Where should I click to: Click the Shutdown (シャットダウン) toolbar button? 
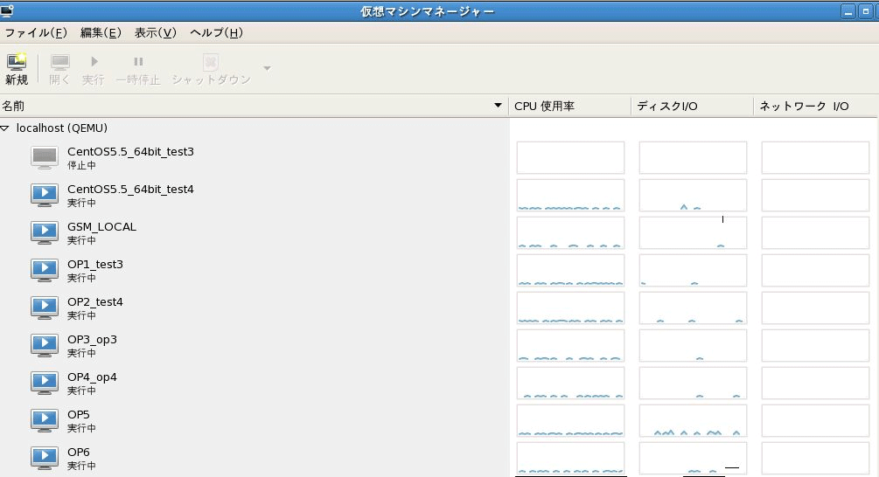(x=210, y=69)
